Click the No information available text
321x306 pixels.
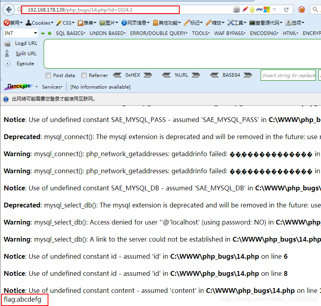tap(100, 87)
